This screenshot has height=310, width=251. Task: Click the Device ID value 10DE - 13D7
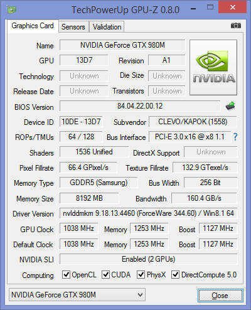81,122
